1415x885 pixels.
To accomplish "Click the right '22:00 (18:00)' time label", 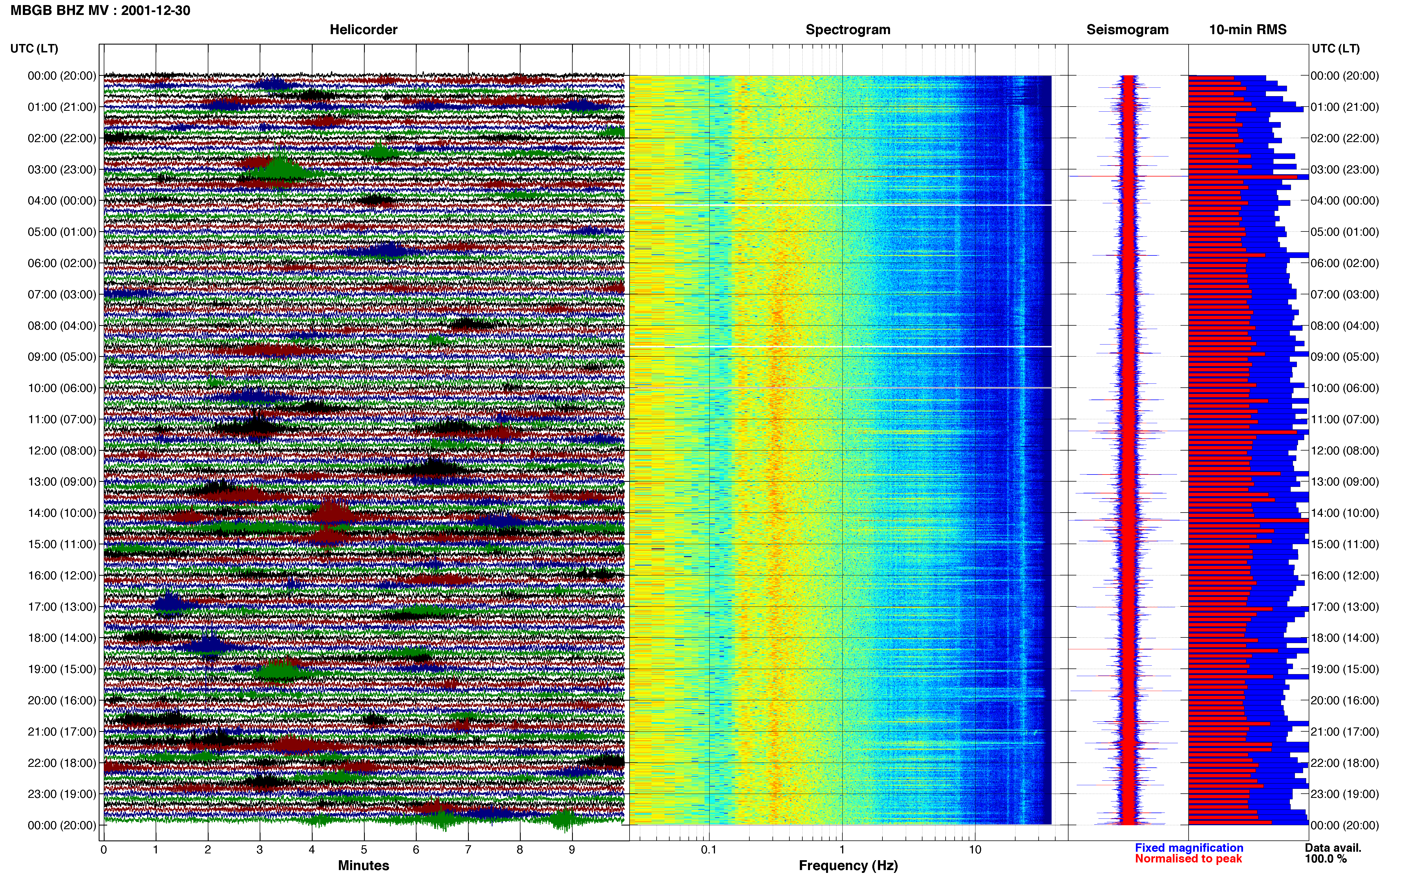I will (x=1345, y=763).
